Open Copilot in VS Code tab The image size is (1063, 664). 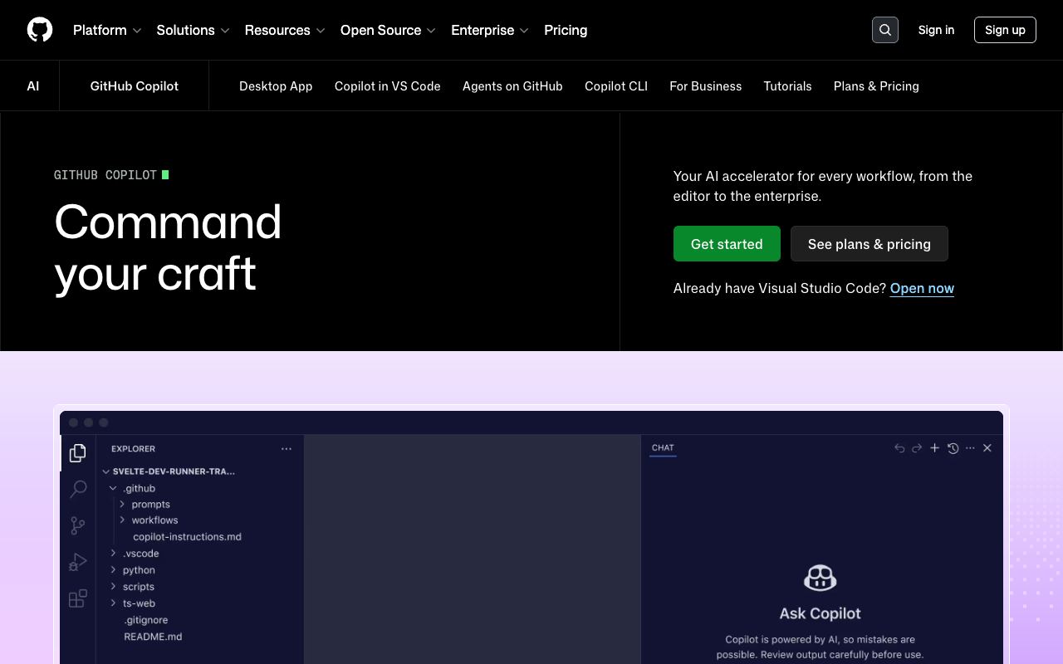click(388, 86)
